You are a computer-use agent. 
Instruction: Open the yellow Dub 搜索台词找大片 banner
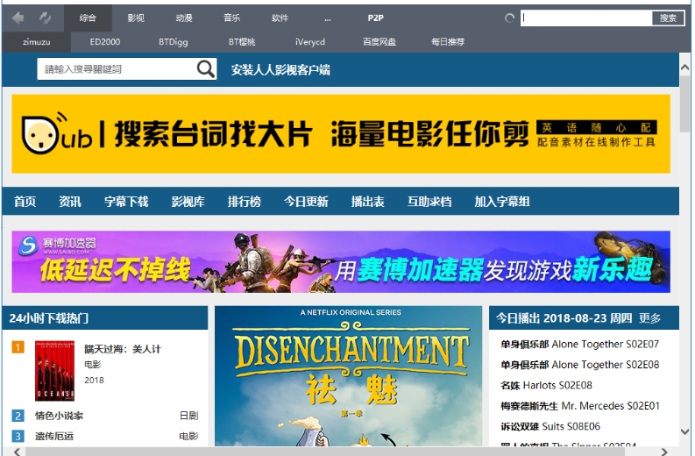click(341, 133)
